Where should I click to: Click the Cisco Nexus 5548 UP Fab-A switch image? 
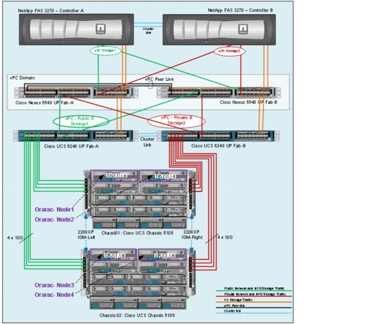tap(77, 92)
